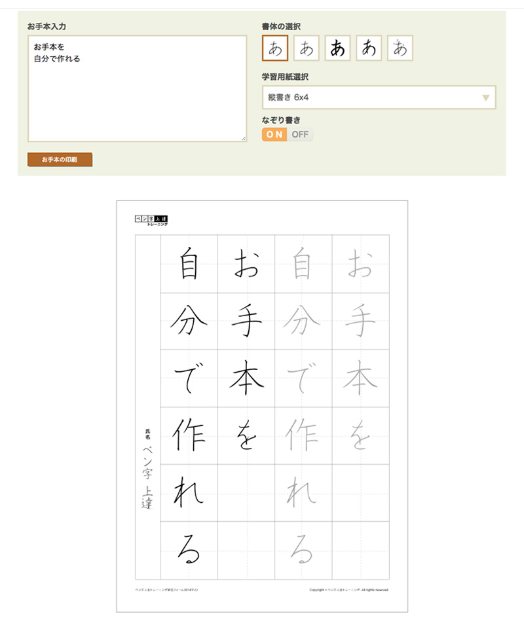The image size is (524, 622).
Task: Click the ペン字上達 logo on the sheet
Action: coord(151,220)
